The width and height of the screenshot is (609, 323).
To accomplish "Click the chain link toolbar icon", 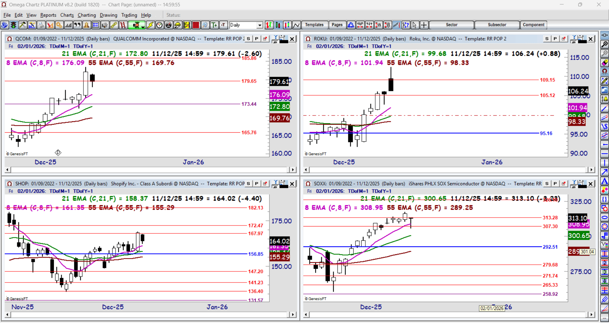I will point(114,25).
